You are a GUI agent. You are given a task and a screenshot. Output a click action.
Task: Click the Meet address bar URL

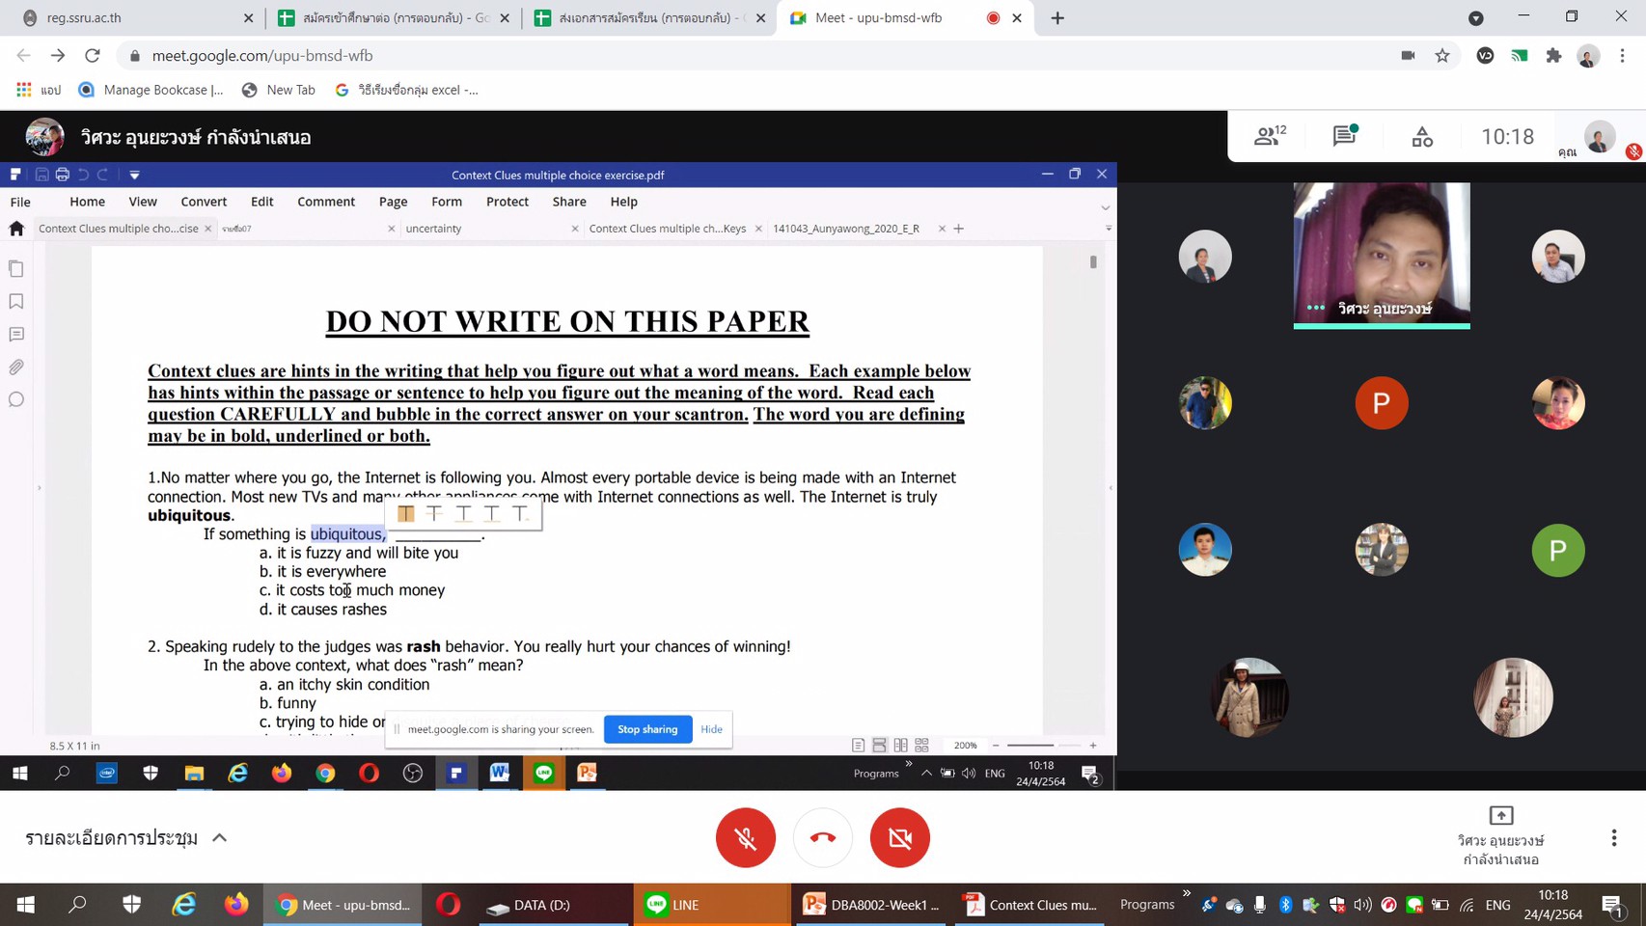click(262, 56)
